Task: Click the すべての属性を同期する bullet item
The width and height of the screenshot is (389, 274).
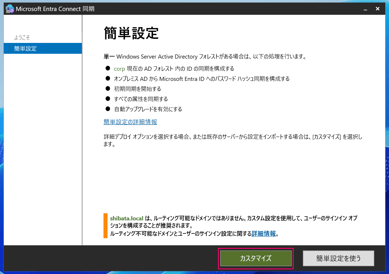Action: coord(141,99)
